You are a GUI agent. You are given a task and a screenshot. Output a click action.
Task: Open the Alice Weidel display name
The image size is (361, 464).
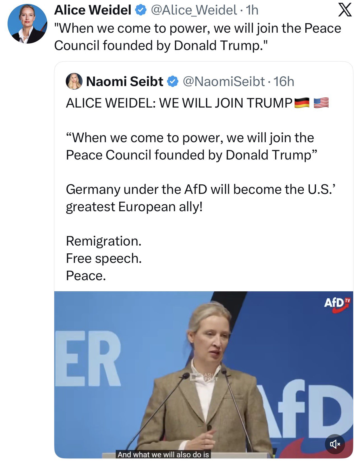[93, 10]
